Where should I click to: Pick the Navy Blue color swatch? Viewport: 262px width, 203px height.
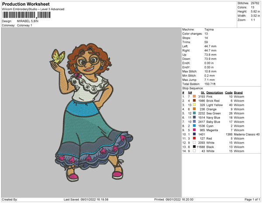point(194,117)
